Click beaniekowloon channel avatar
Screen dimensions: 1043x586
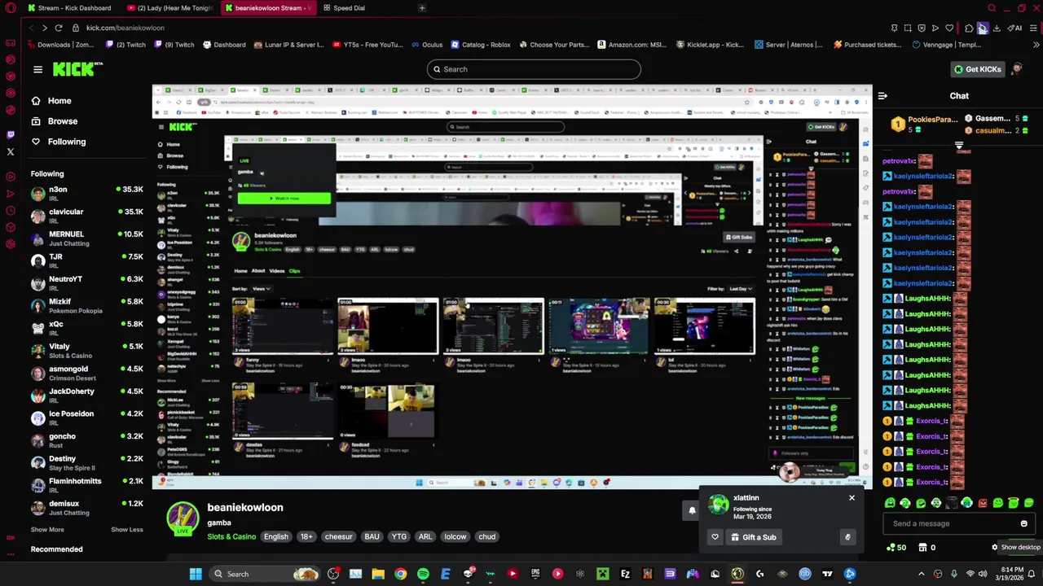click(x=183, y=518)
